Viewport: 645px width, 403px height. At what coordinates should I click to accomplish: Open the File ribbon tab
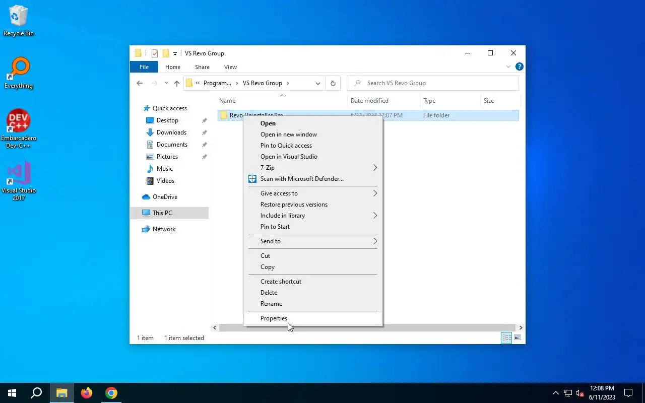[x=144, y=66]
